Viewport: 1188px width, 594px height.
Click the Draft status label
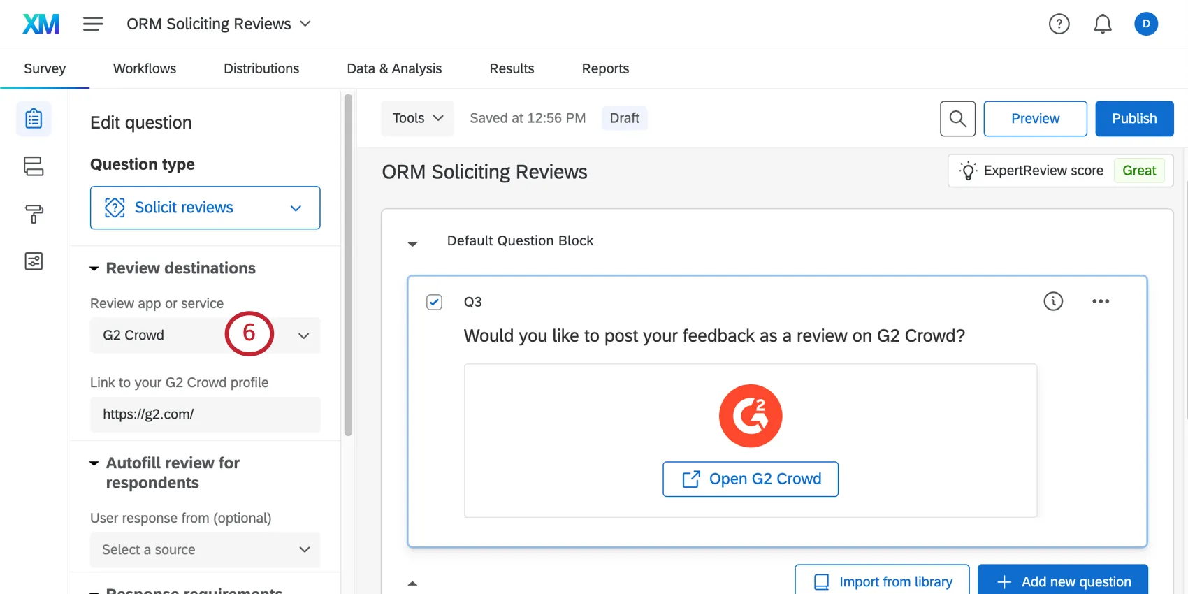coord(624,118)
